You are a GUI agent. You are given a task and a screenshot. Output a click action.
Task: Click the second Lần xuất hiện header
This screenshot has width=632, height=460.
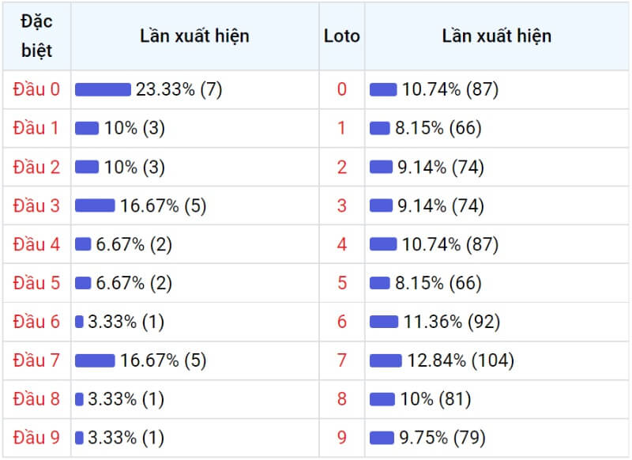coord(497,36)
